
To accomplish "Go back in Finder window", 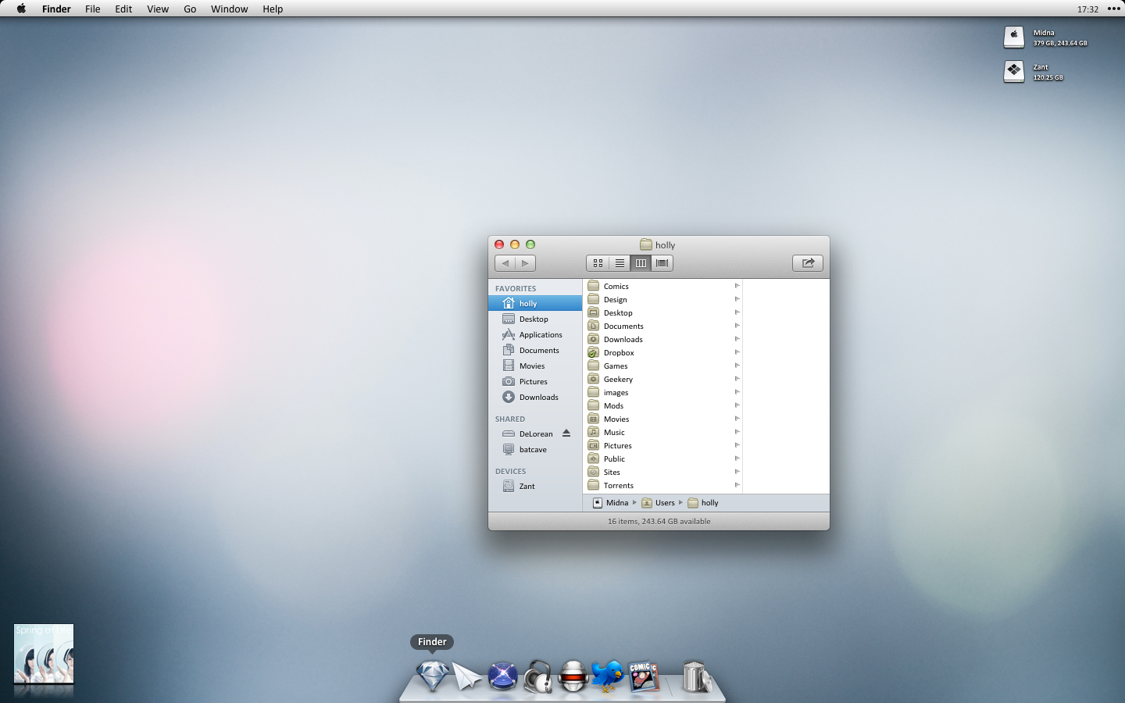I will click(505, 263).
